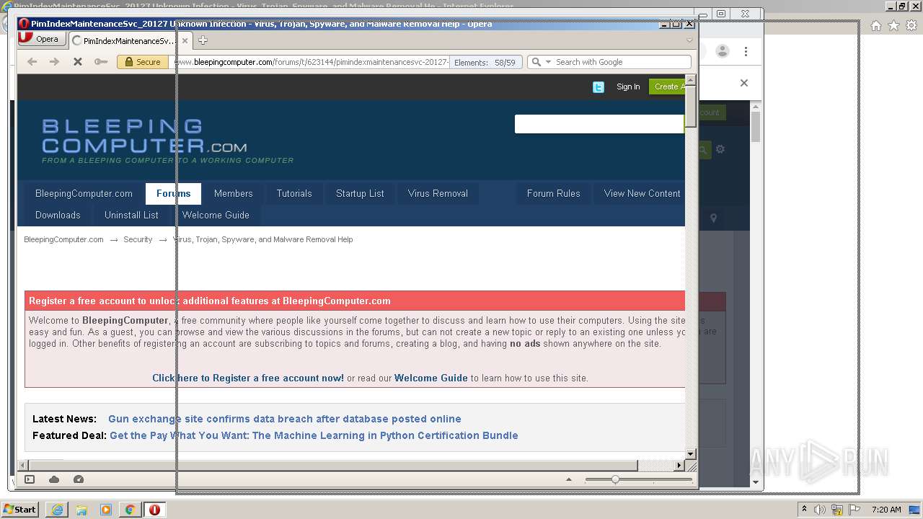This screenshot has width=923, height=519.
Task: Open the network tray icon
Action: 838,510
